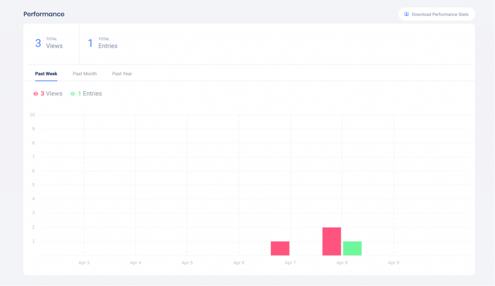
Task: Click the pink Views bar for Apr 7
Action: 280,248
